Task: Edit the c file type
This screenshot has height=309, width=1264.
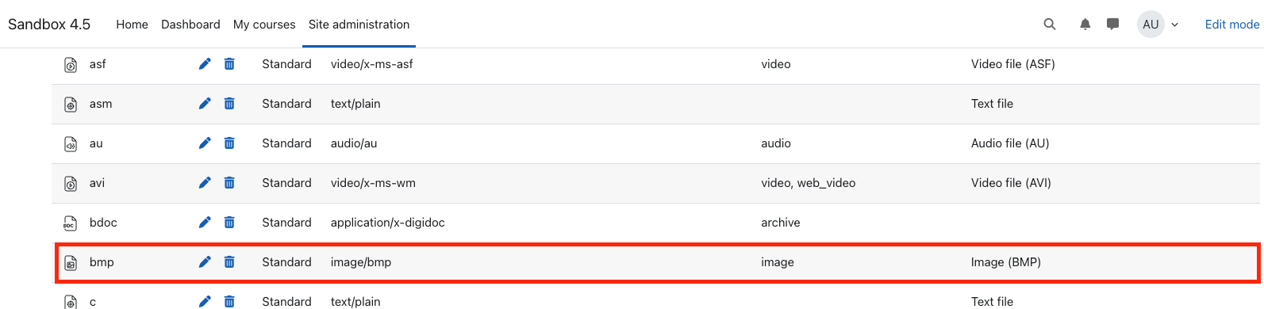Action: (x=205, y=301)
